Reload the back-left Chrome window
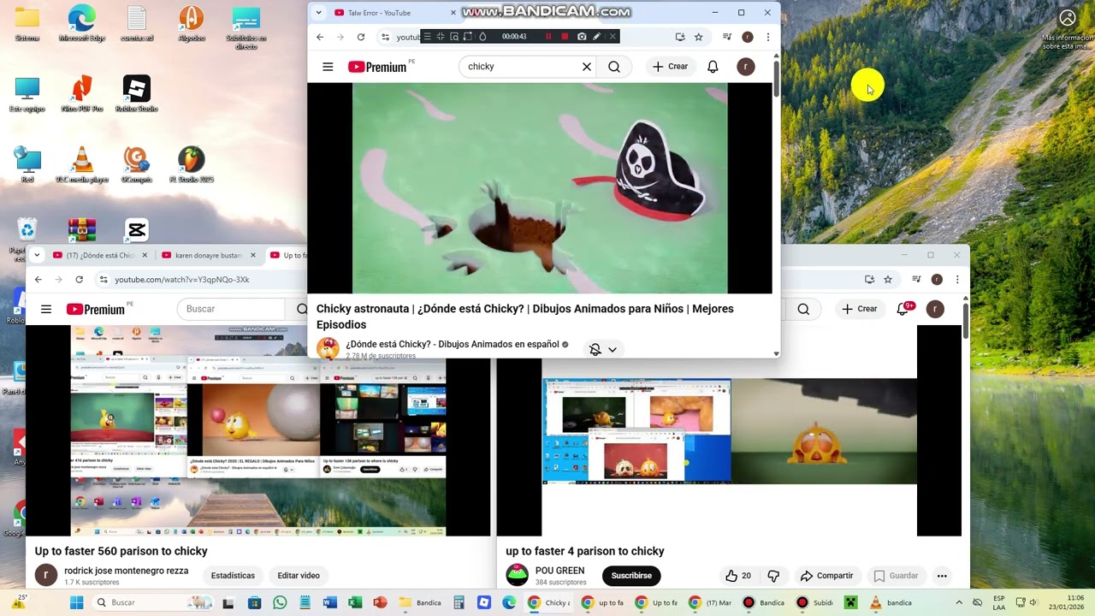The image size is (1095, 616). (x=79, y=280)
